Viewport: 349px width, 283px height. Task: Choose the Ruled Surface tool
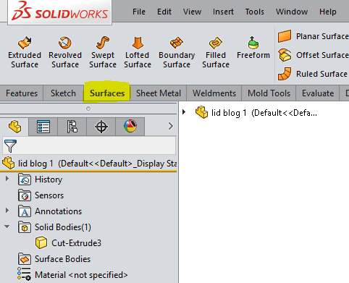312,74
